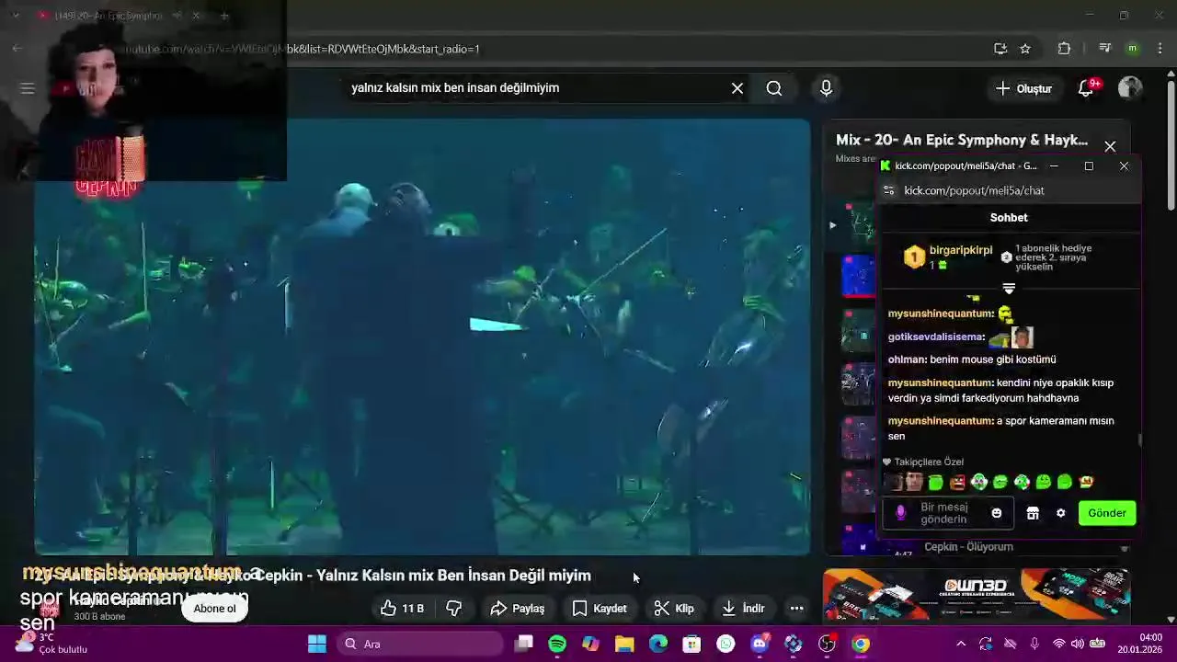Open Spotify from the taskbar
The image size is (1177, 662).
click(557, 644)
